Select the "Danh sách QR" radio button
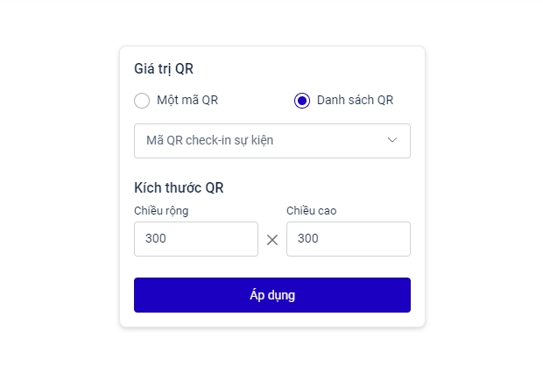 tap(302, 101)
